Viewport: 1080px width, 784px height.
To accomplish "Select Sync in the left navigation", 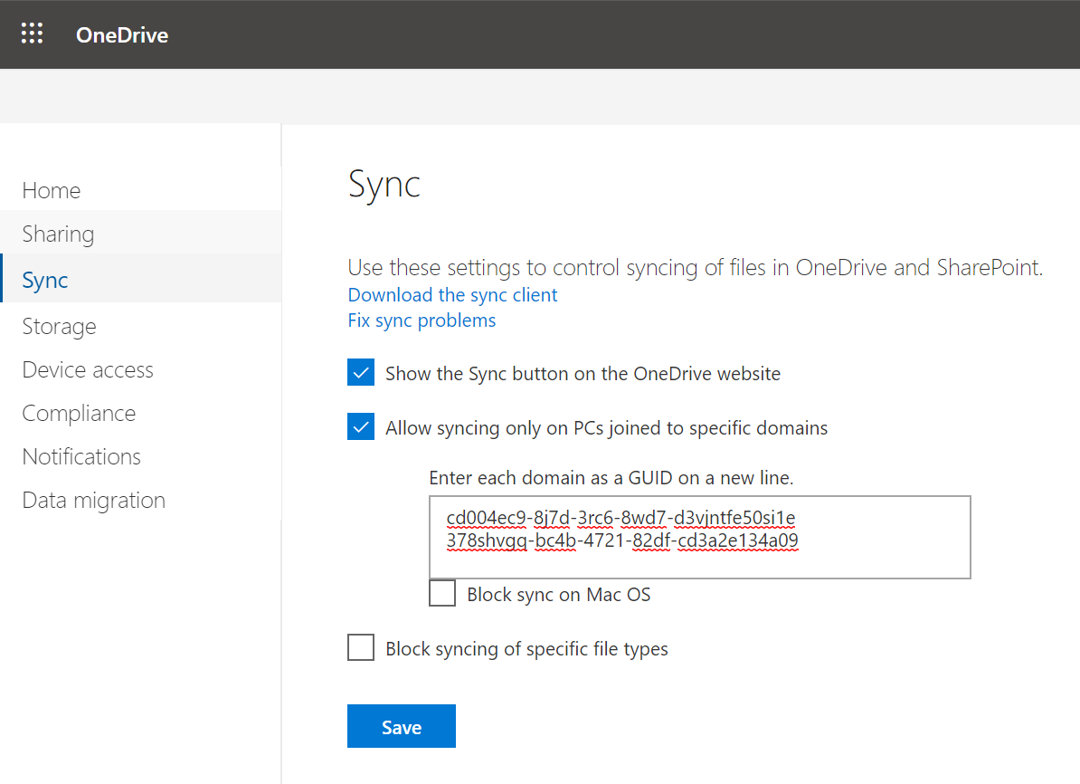I will (x=45, y=280).
